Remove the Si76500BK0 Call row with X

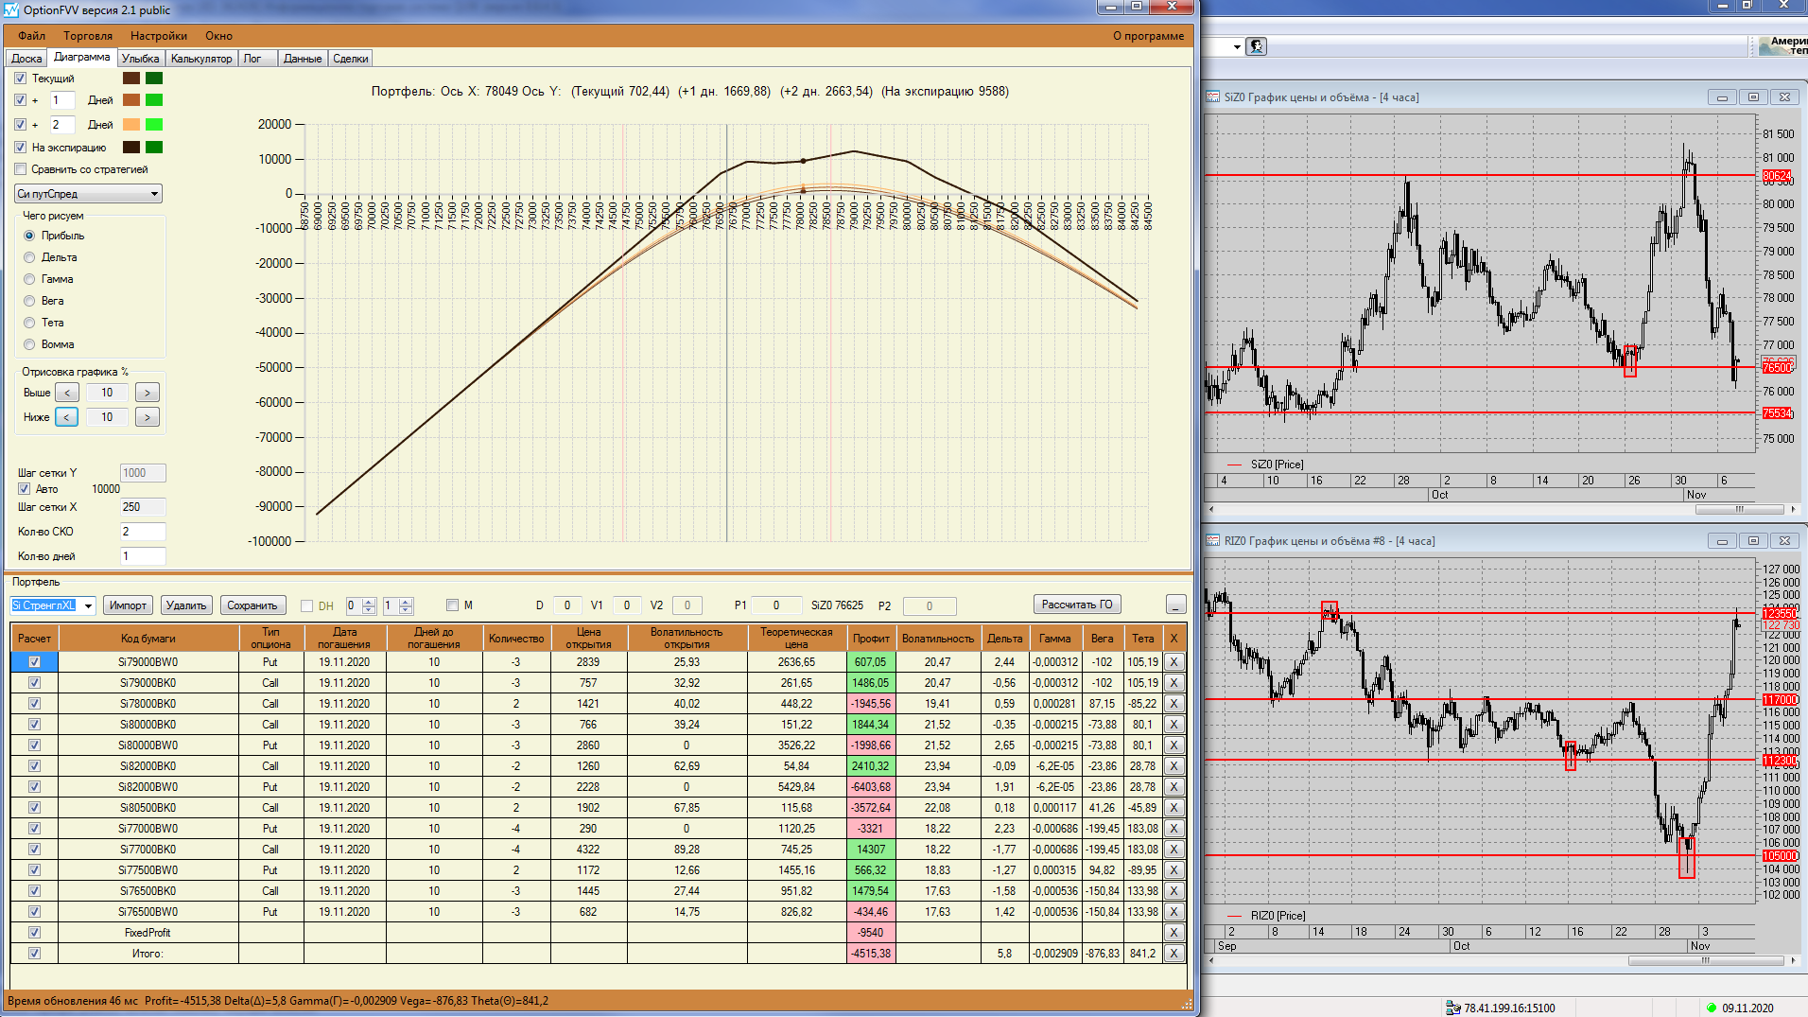click(1173, 891)
